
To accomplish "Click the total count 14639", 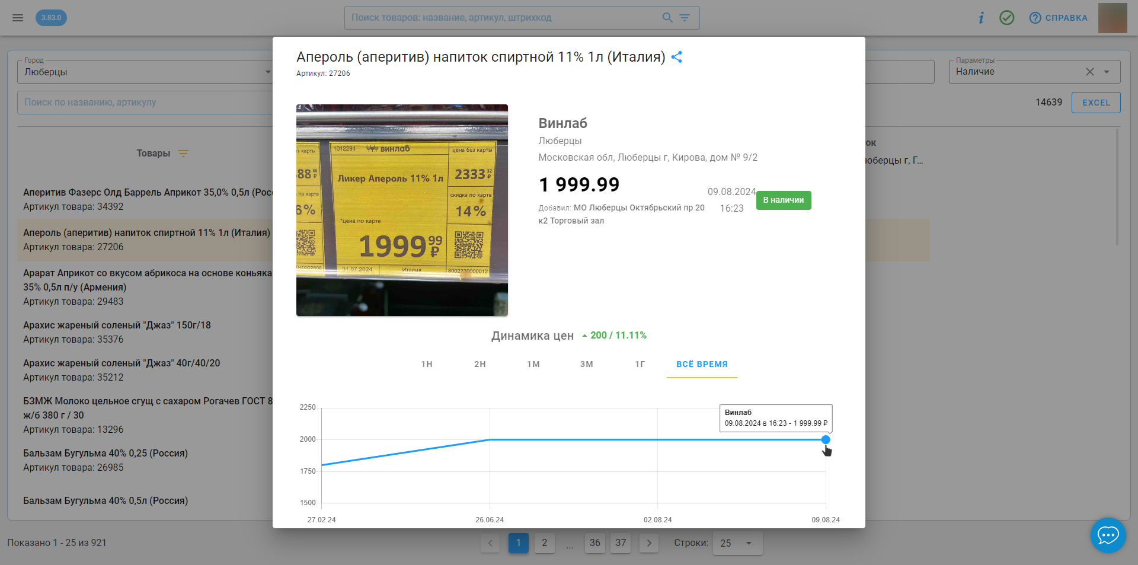I will (1049, 103).
